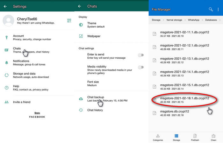
Task: Tap the Chat history clock icon
Action: pyautogui.click(x=81, y=110)
